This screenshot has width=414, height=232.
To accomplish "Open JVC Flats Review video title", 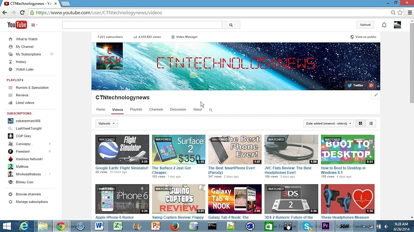I will [288, 170].
